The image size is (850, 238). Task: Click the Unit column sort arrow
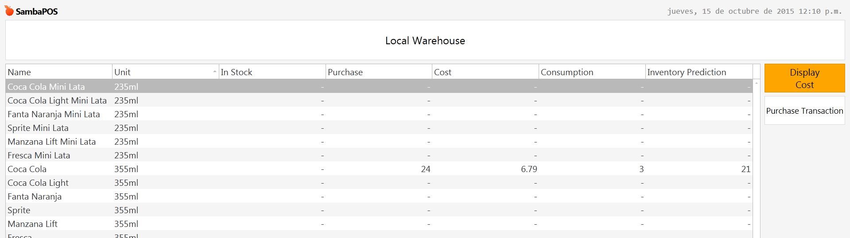click(x=214, y=72)
